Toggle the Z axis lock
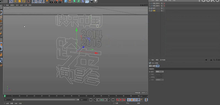Screen dimensions: 220x105 [42, 1]
